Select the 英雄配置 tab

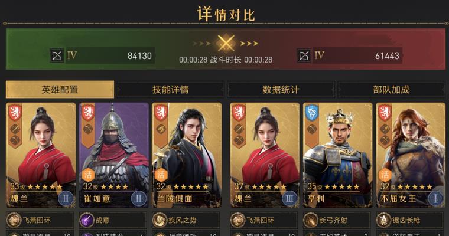coord(60,90)
